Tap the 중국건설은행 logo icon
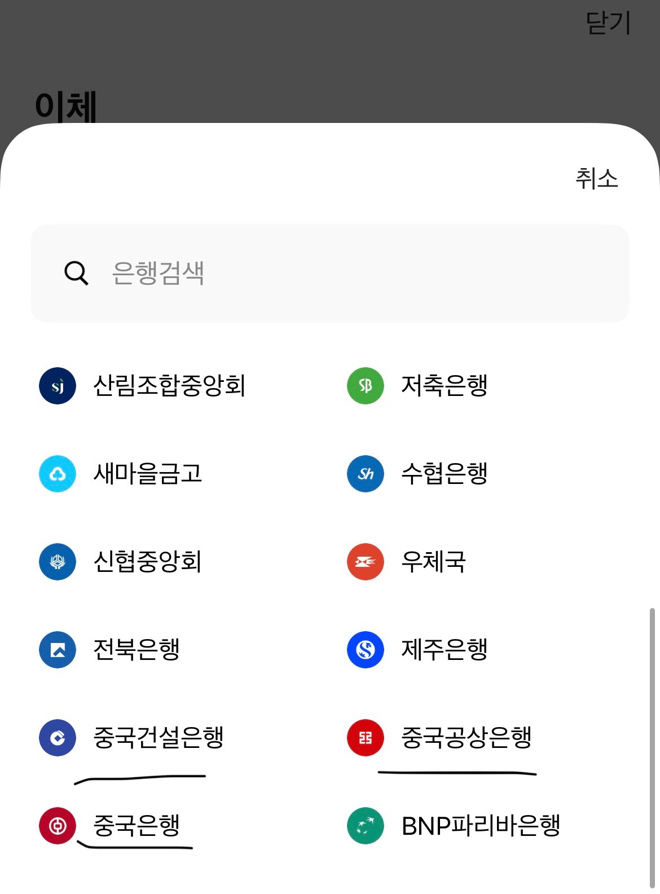 58,738
